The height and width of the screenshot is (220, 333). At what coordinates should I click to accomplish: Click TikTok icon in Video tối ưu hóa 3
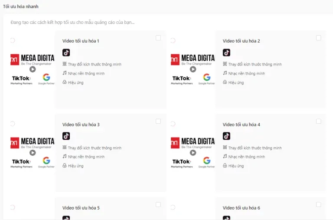point(66,136)
